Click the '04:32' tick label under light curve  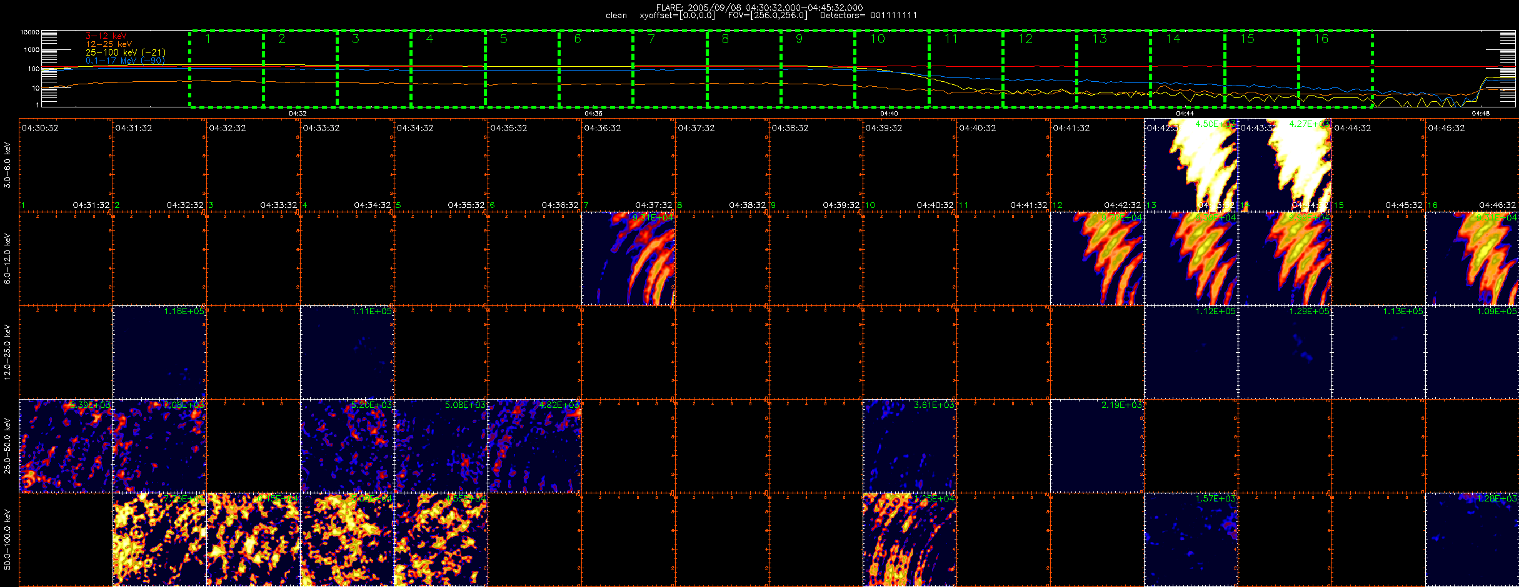pyautogui.click(x=298, y=113)
